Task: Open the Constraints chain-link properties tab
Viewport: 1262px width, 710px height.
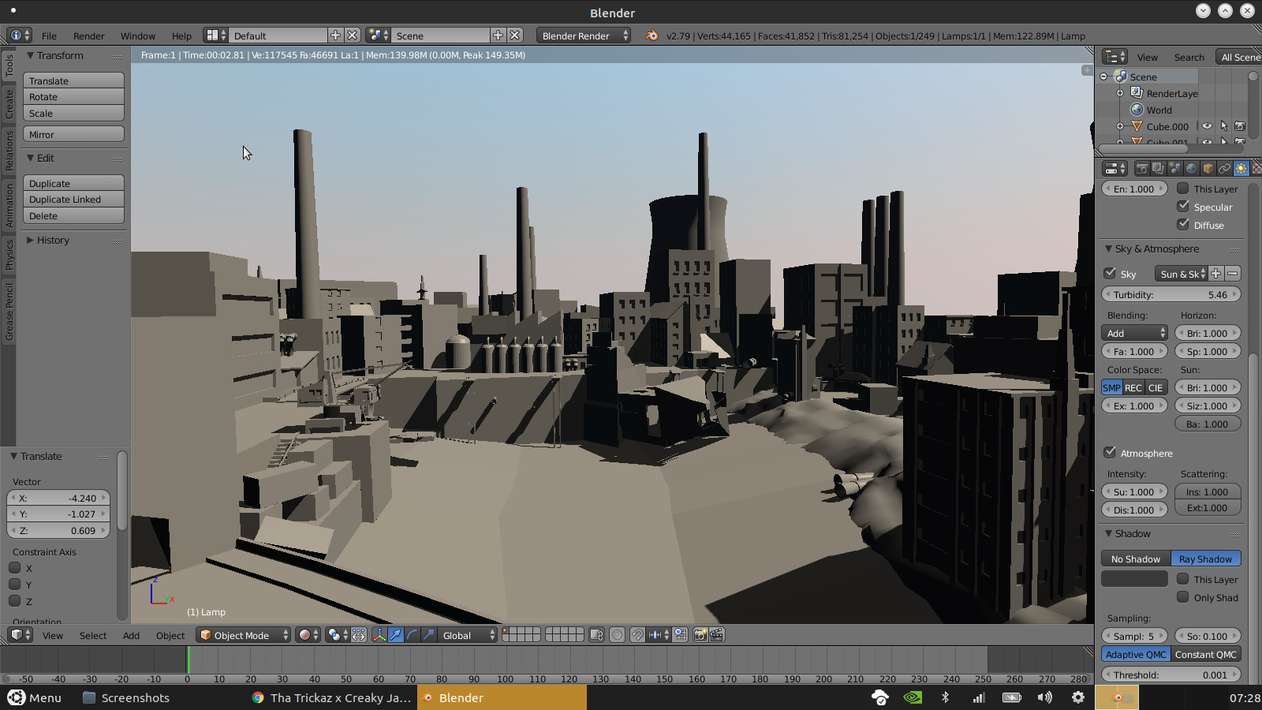Action: (1224, 168)
